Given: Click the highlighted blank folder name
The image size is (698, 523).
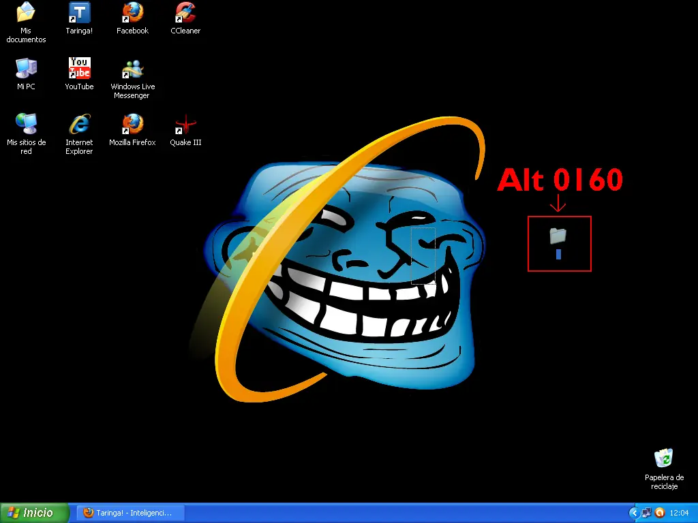Looking at the screenshot, I should 558,255.
